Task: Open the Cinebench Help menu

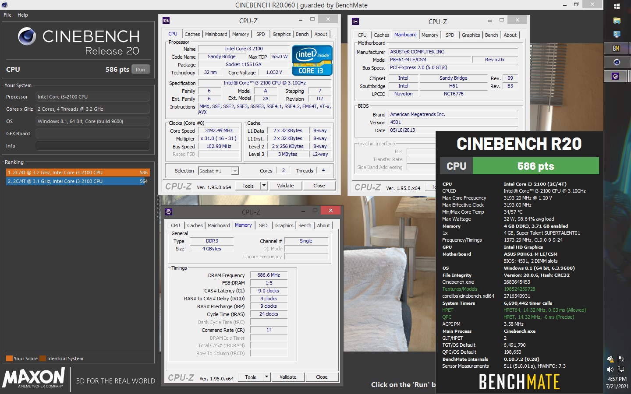Action: (x=23, y=15)
